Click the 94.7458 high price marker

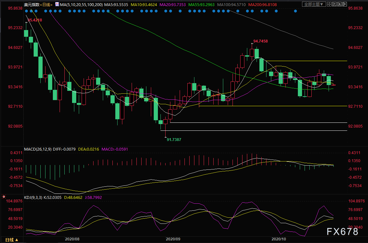260,41
